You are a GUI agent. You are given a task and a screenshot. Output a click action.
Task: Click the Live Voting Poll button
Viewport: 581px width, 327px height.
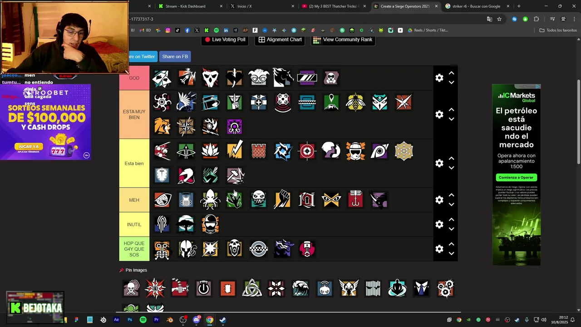click(225, 40)
